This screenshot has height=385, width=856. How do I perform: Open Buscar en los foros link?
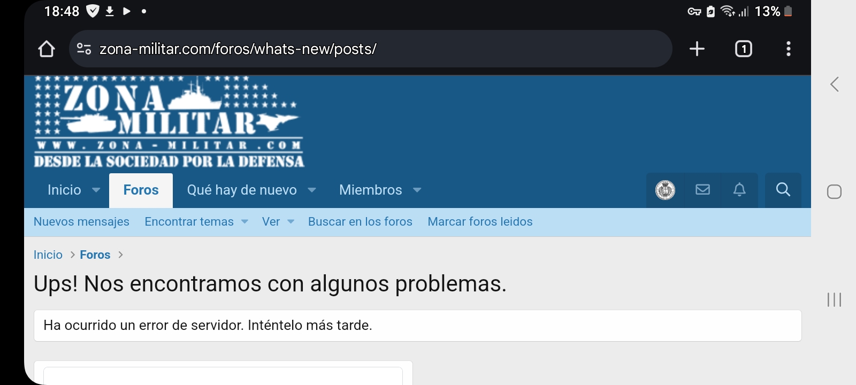coord(360,221)
